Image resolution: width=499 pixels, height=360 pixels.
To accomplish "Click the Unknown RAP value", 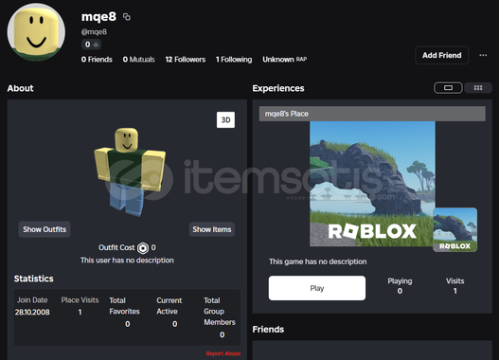I will [x=284, y=60].
